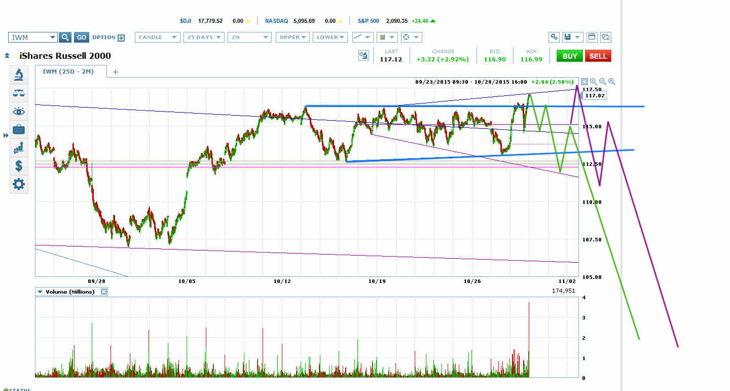Click the green BUY button
Screen dimensions: 730x391
click(570, 56)
